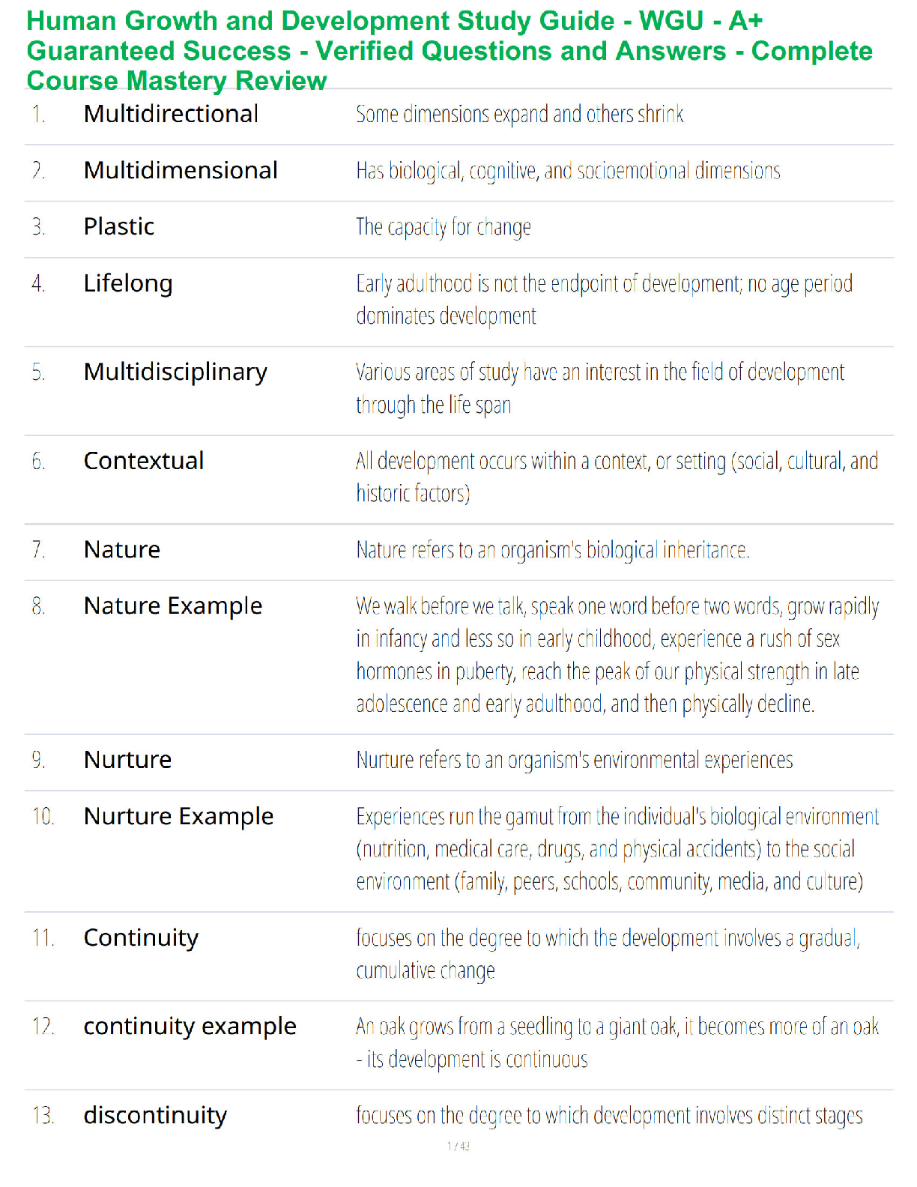The height and width of the screenshot is (1187, 917).
Task: Click the term "Multidirectional"
Action: (x=171, y=114)
